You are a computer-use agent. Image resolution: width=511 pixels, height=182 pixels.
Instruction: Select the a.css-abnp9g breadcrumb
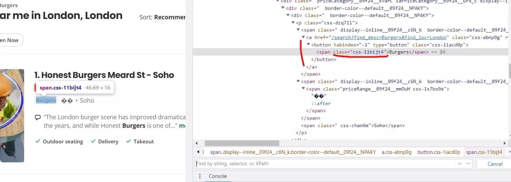click(x=397, y=152)
